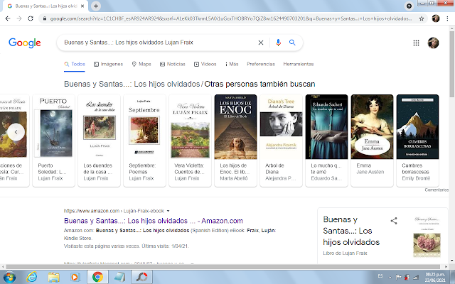Image resolution: width=455 pixels, height=284 pixels.
Task: Open the Puerto Soledad book card
Action: click(x=53, y=141)
